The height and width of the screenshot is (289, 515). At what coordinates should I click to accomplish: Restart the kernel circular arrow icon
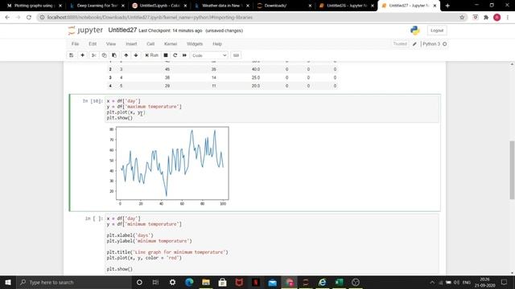(175, 55)
